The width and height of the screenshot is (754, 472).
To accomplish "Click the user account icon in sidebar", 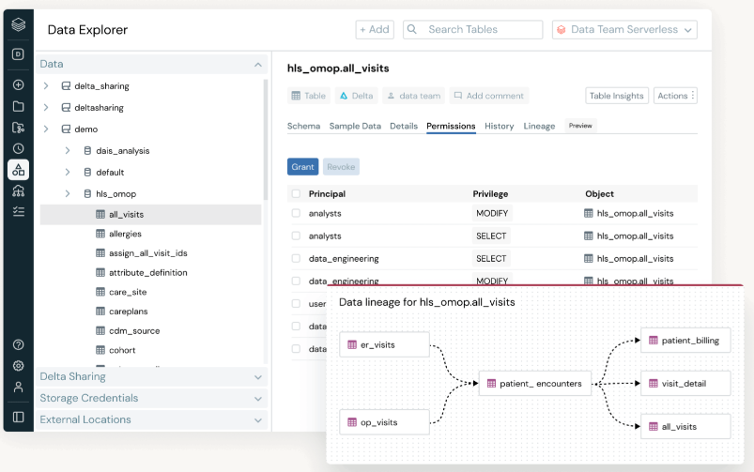I will coord(18,387).
